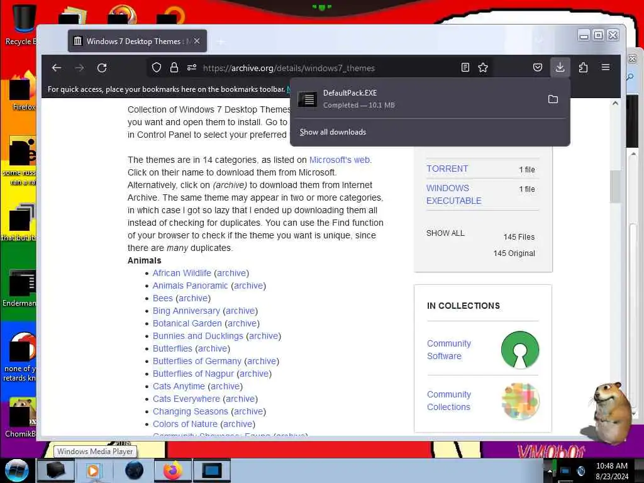Click the dark globe browser taskbar icon

point(135,470)
